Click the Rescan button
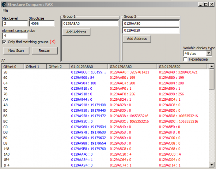The image size is (216, 169). [44, 50]
